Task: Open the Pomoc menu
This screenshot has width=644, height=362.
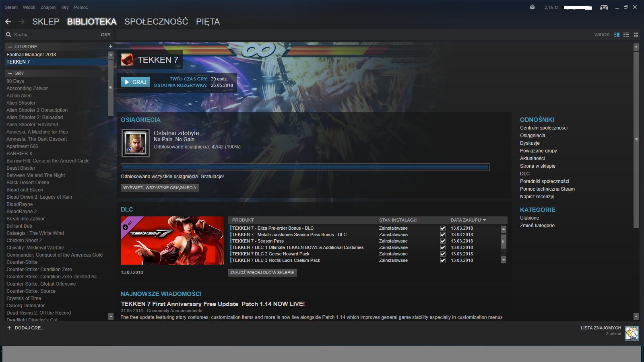Action: click(x=81, y=7)
